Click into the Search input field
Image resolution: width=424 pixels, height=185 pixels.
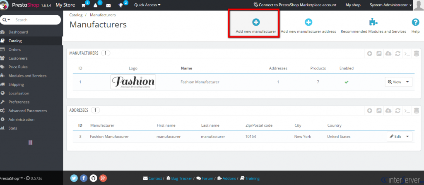coord(36,20)
